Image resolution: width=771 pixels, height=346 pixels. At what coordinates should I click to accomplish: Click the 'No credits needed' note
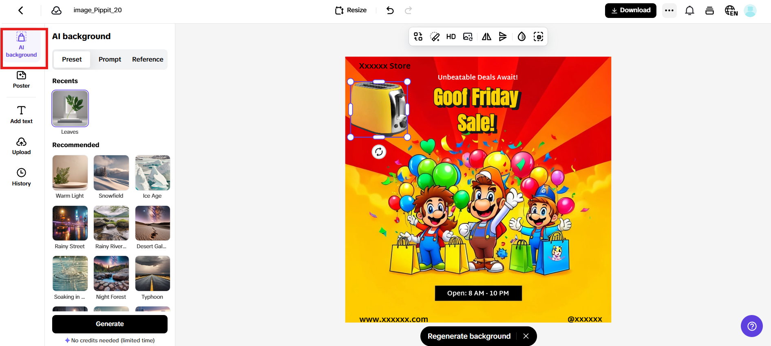click(110, 340)
